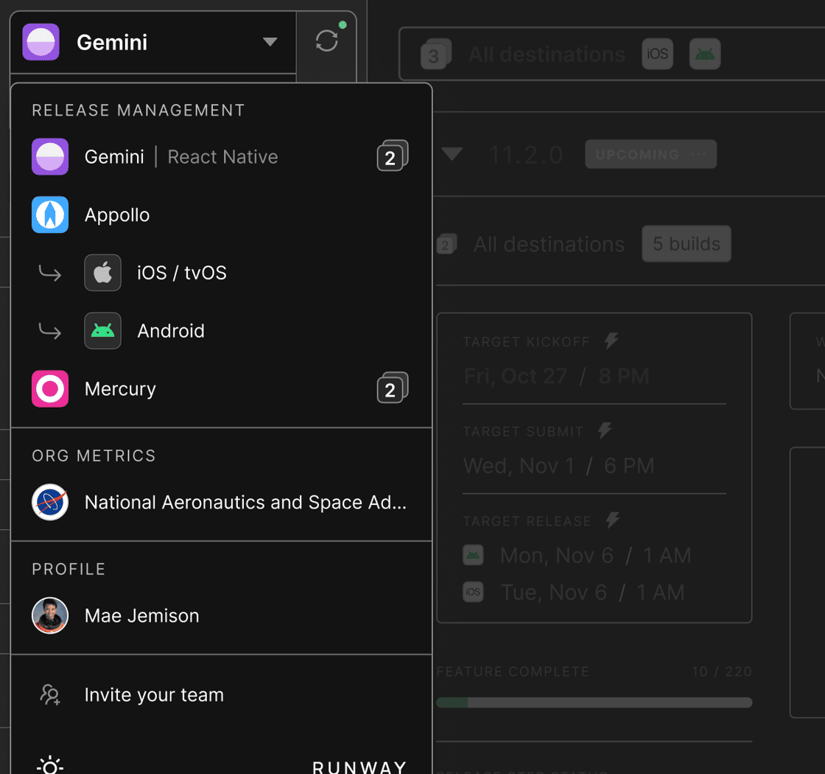The height and width of the screenshot is (774, 825).
Task: Click the NASA logo icon
Action: pyautogui.click(x=50, y=502)
